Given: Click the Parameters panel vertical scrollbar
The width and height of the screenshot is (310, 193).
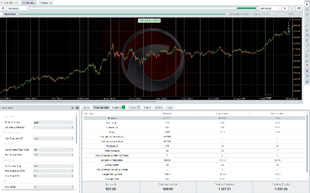Looking at the screenshot, I should click(76, 129).
